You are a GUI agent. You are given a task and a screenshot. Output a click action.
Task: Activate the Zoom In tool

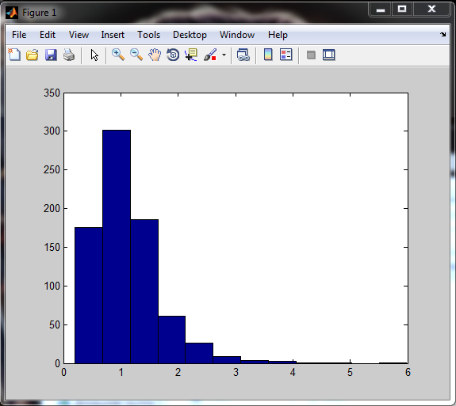pos(118,55)
